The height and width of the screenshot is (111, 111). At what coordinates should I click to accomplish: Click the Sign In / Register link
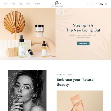pos(90,4)
